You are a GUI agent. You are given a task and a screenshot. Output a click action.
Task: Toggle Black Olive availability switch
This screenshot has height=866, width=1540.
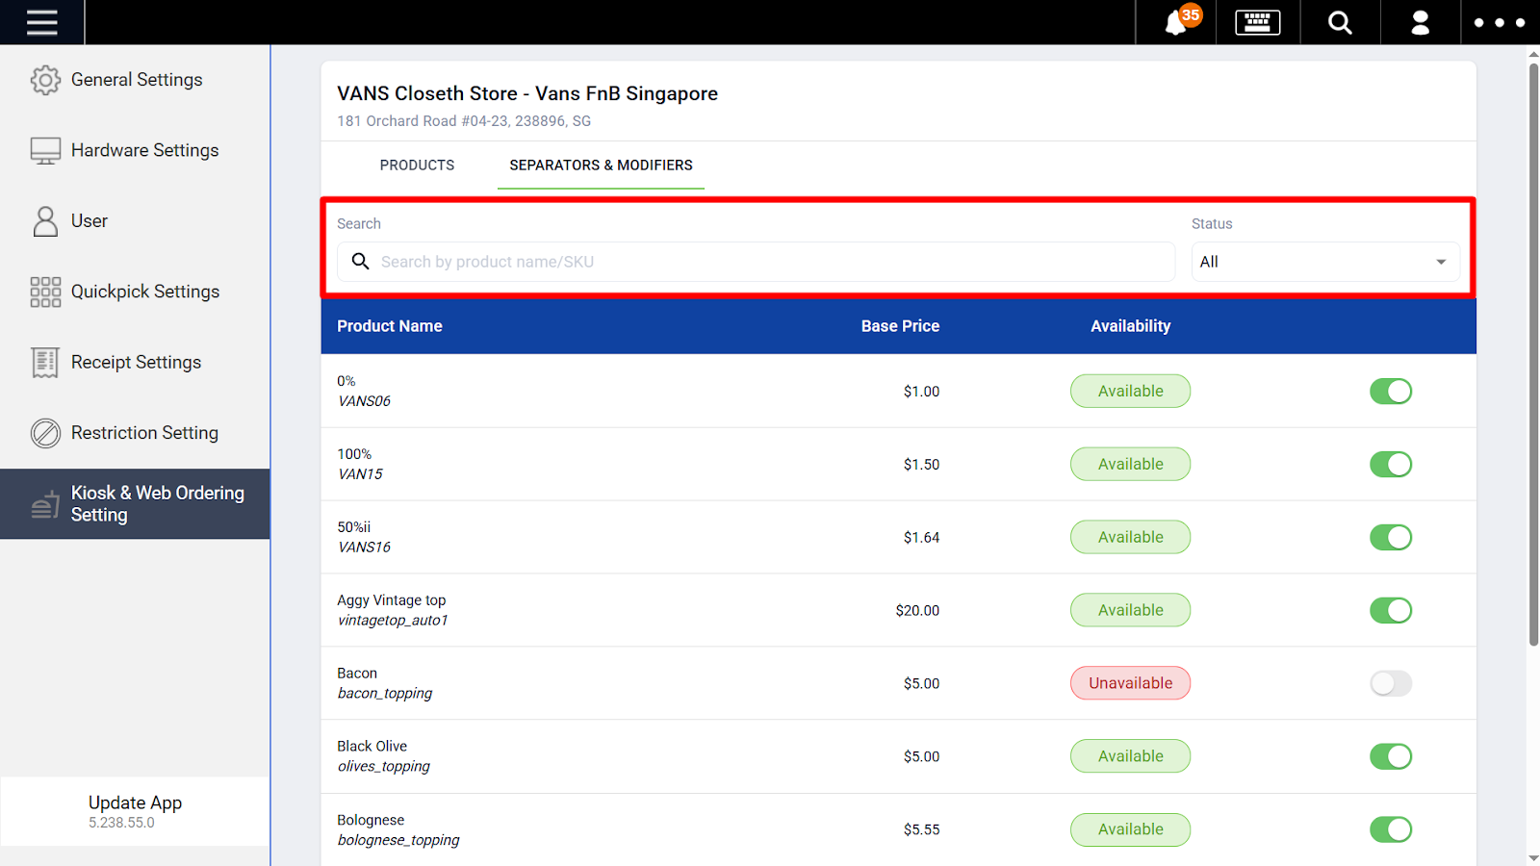click(1391, 757)
